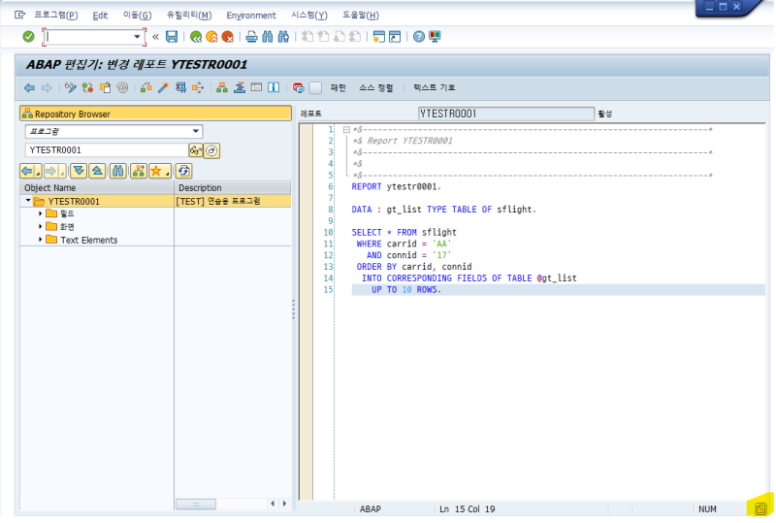Collapse the comment block fold marker at line 1

pyautogui.click(x=346, y=130)
